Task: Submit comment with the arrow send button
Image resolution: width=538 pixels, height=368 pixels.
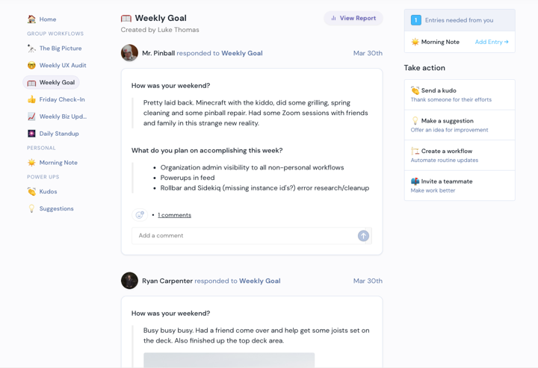Action: tap(363, 236)
